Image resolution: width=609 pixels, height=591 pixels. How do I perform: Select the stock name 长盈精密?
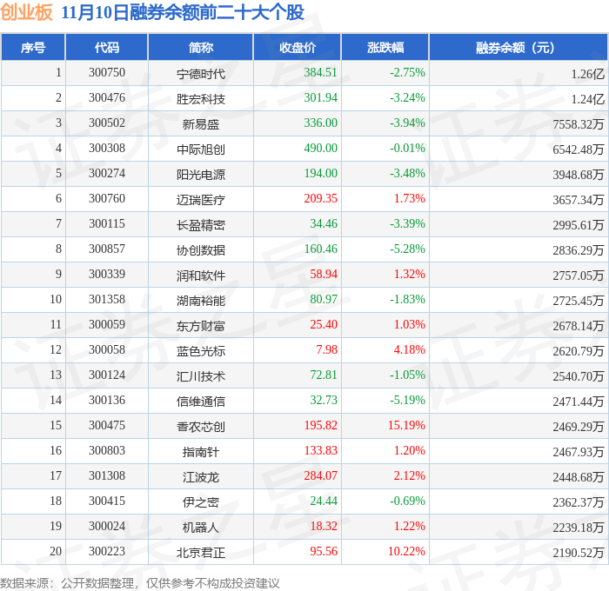[201, 225]
